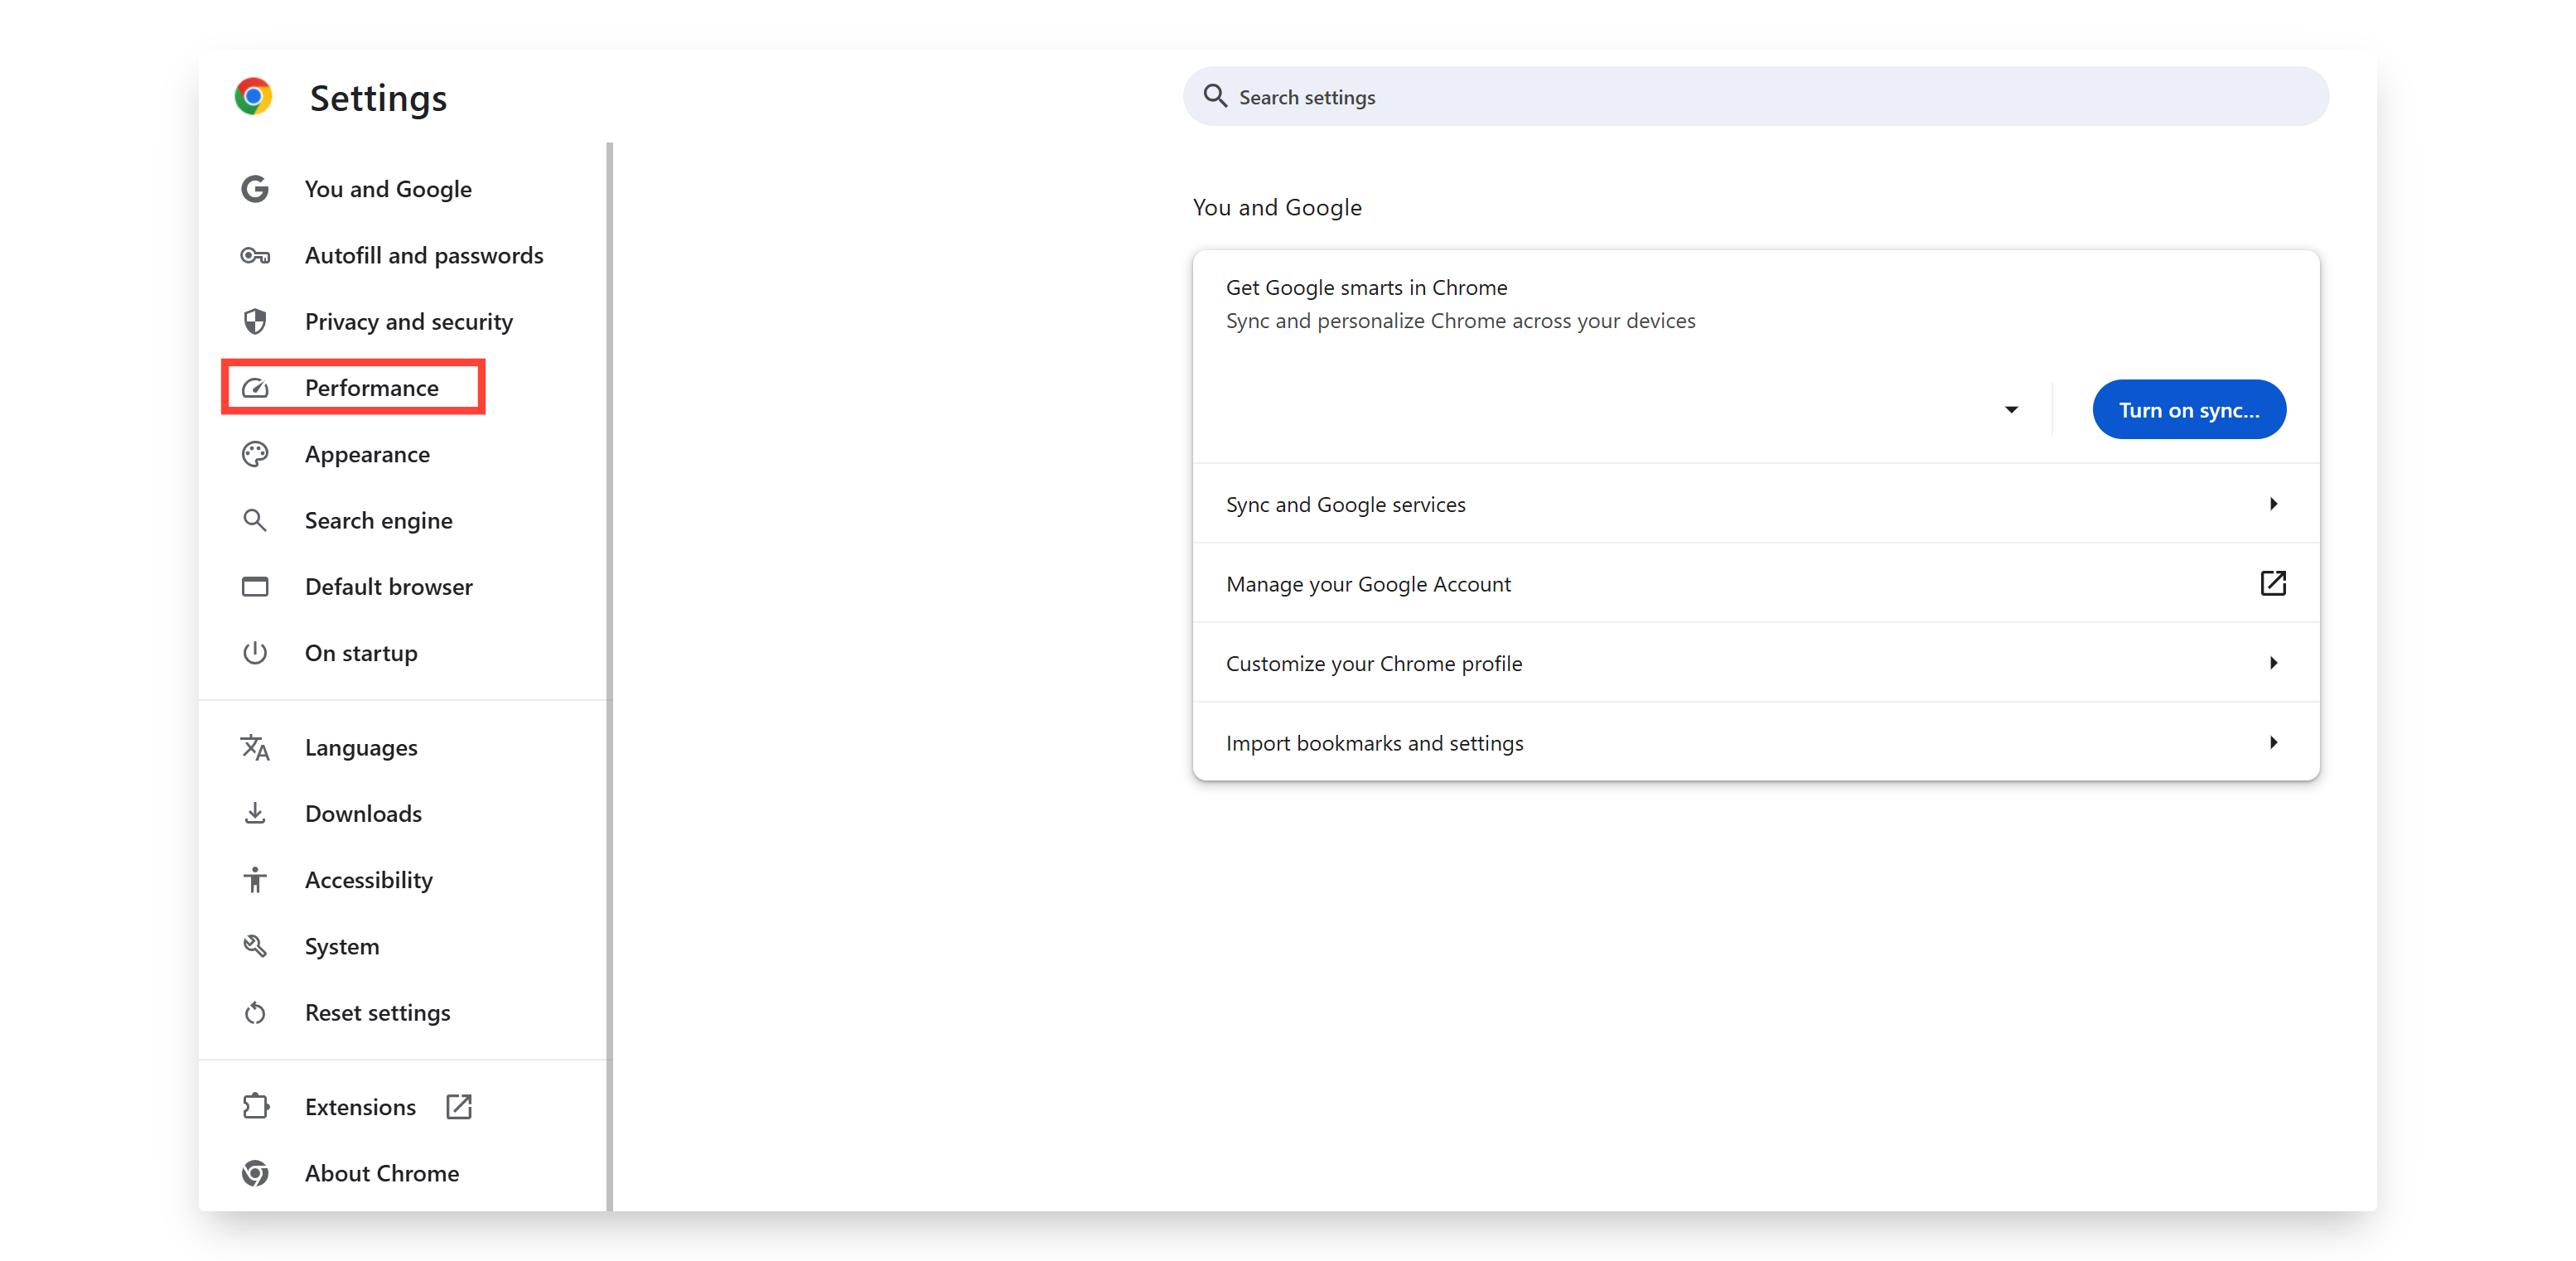This screenshot has height=1261, width=2576.
Task: Click the magnifier icon beside Search engine
Action: tap(255, 520)
